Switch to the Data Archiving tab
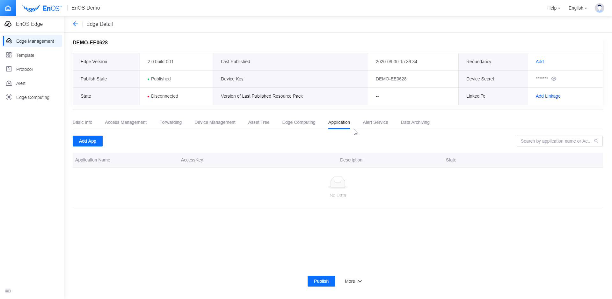 pyautogui.click(x=415, y=122)
